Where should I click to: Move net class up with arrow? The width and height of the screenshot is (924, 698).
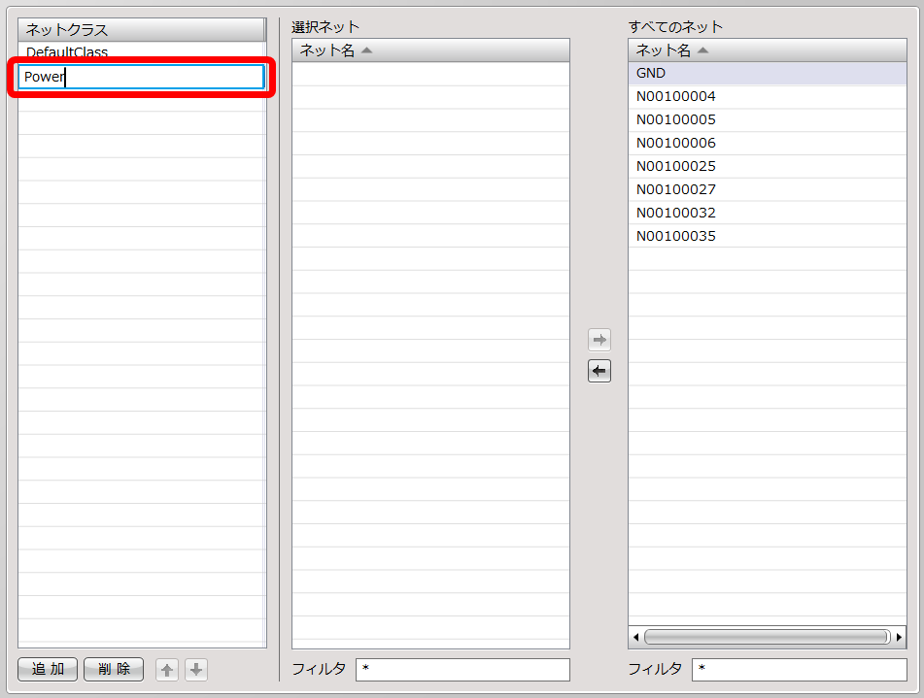[x=167, y=670]
